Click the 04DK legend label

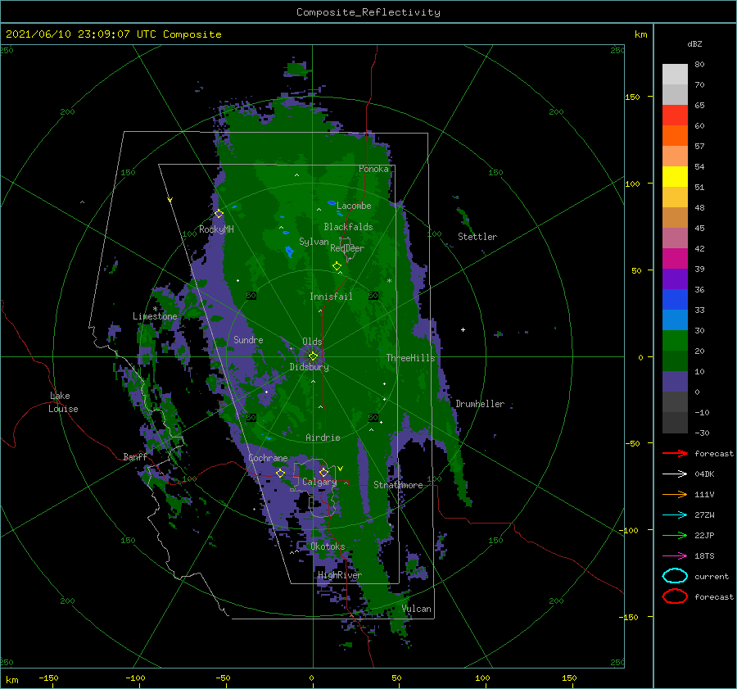[704, 474]
